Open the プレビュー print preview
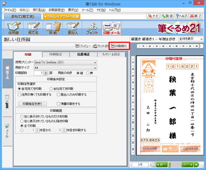This screenshot has height=170, width=206. [x=83, y=46]
